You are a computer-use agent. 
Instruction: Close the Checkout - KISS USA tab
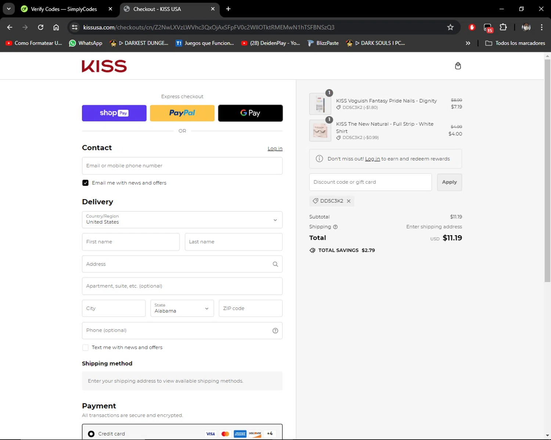pyautogui.click(x=213, y=9)
